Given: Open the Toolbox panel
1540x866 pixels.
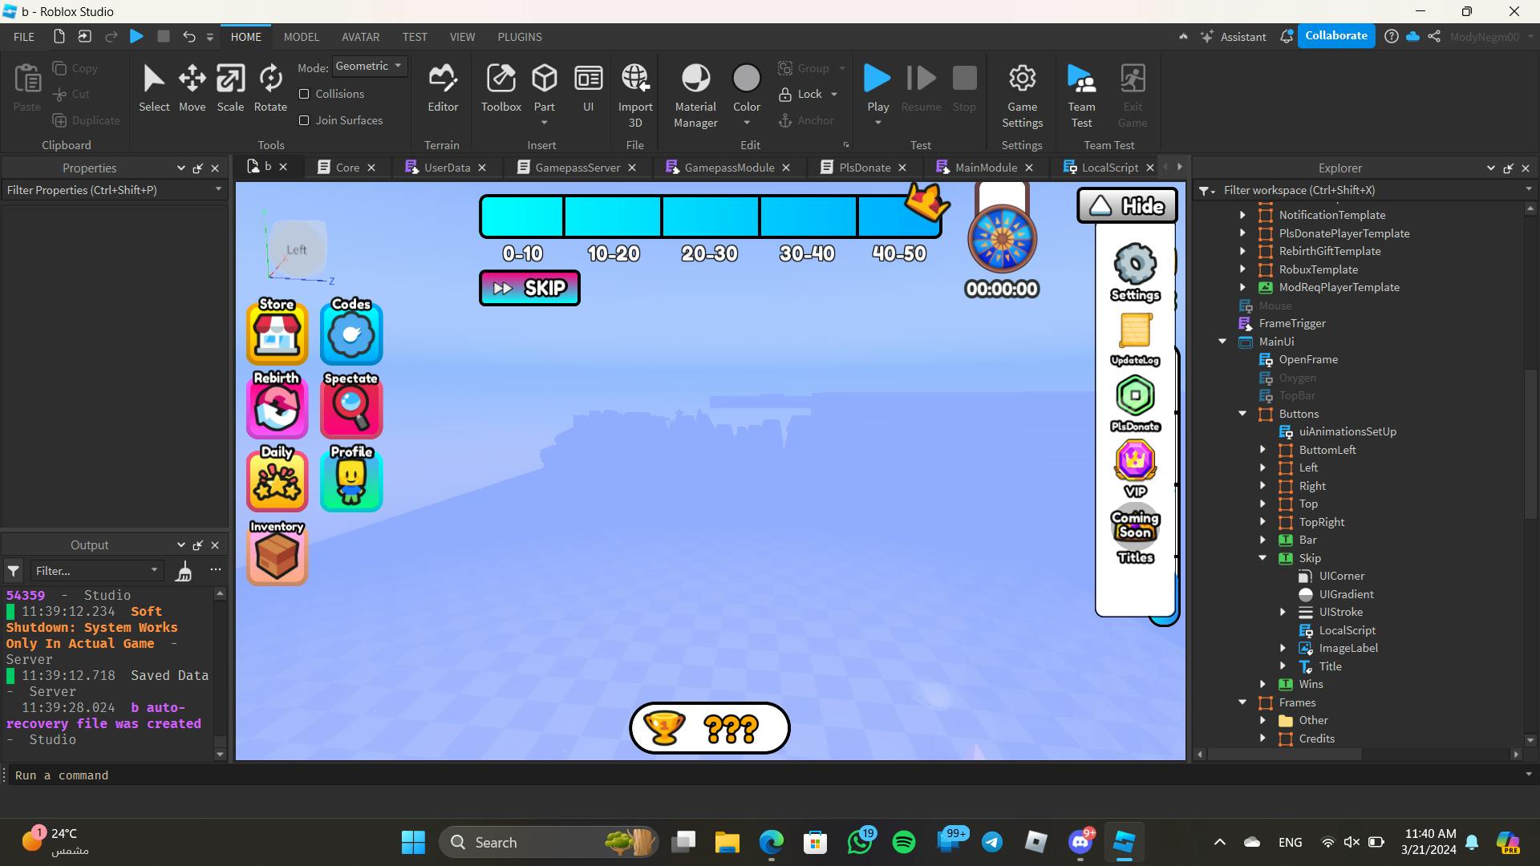Looking at the screenshot, I should pos(500,87).
